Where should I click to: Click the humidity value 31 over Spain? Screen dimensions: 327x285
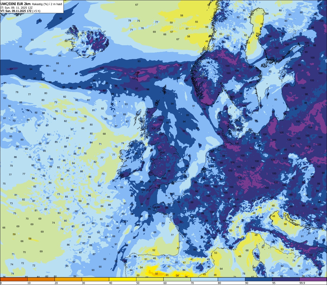point(167,275)
